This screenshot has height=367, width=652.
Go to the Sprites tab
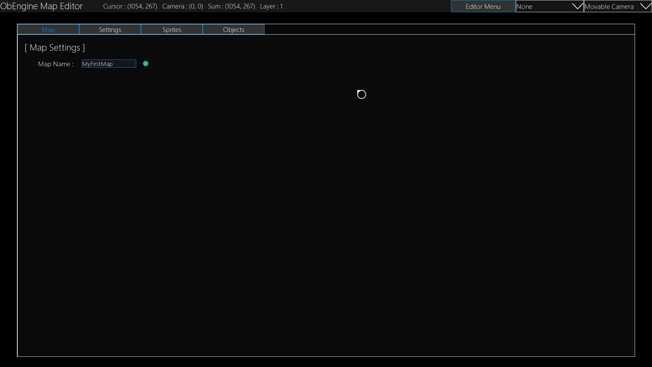point(172,30)
